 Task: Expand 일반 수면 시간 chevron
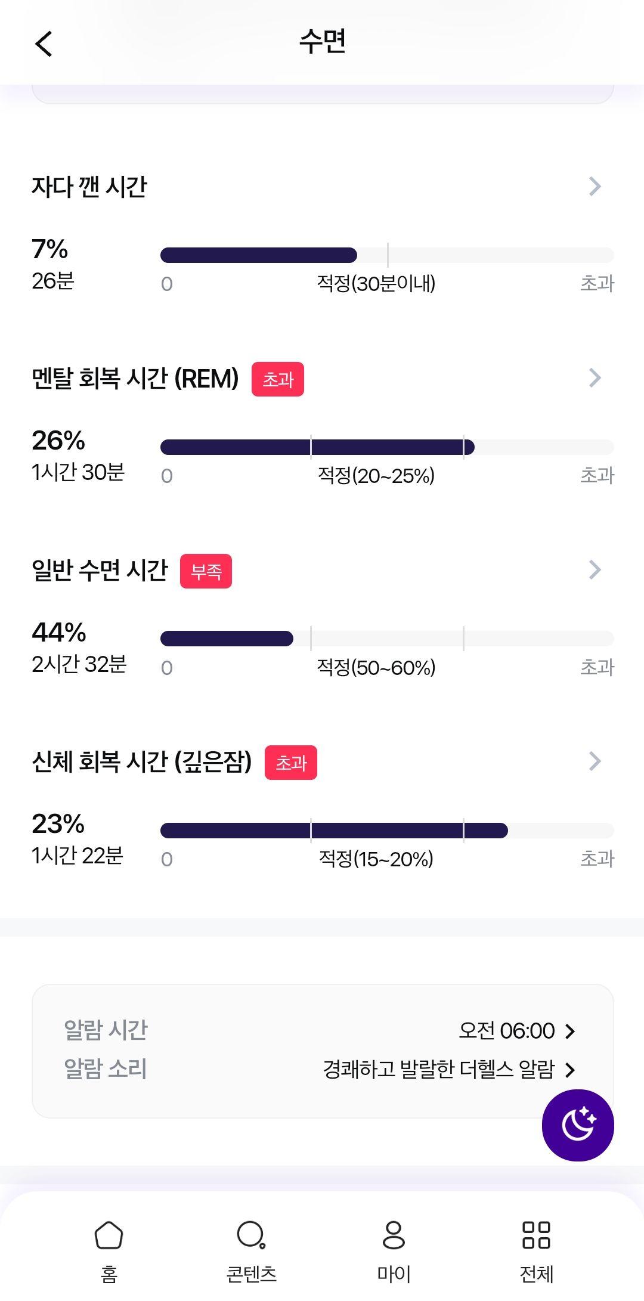tap(595, 569)
